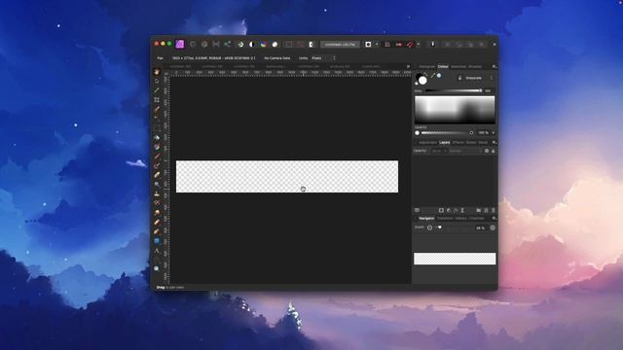Toggle the Colour panel lock icon
This screenshot has height=350, width=623.
point(459,78)
